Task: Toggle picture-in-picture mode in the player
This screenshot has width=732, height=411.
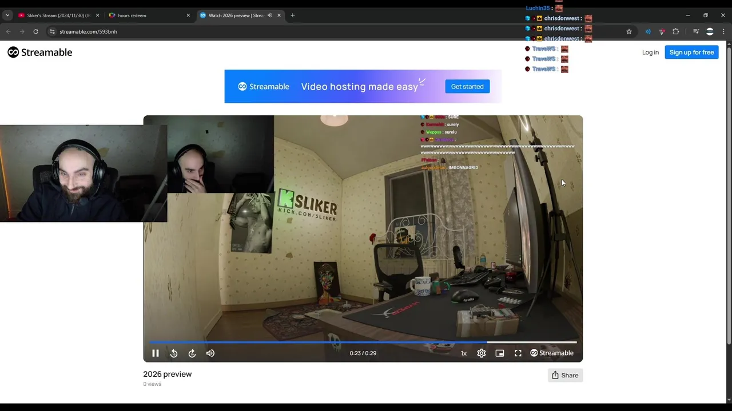Action: click(x=500, y=353)
